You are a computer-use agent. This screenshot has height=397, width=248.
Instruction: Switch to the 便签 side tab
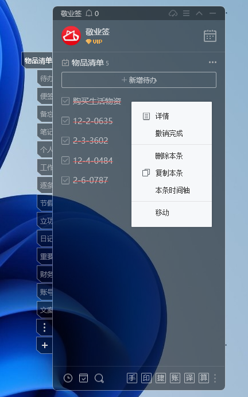tap(45, 96)
